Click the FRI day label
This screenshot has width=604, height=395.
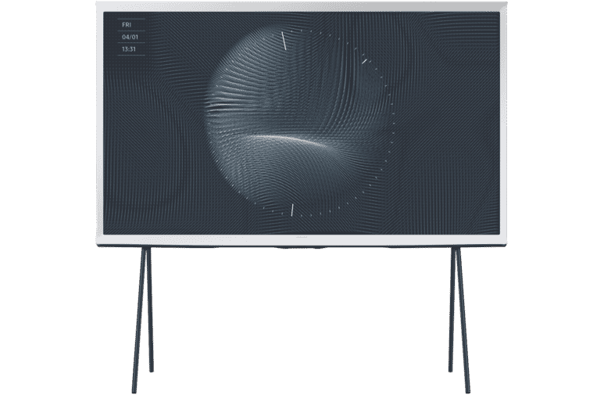click(125, 23)
